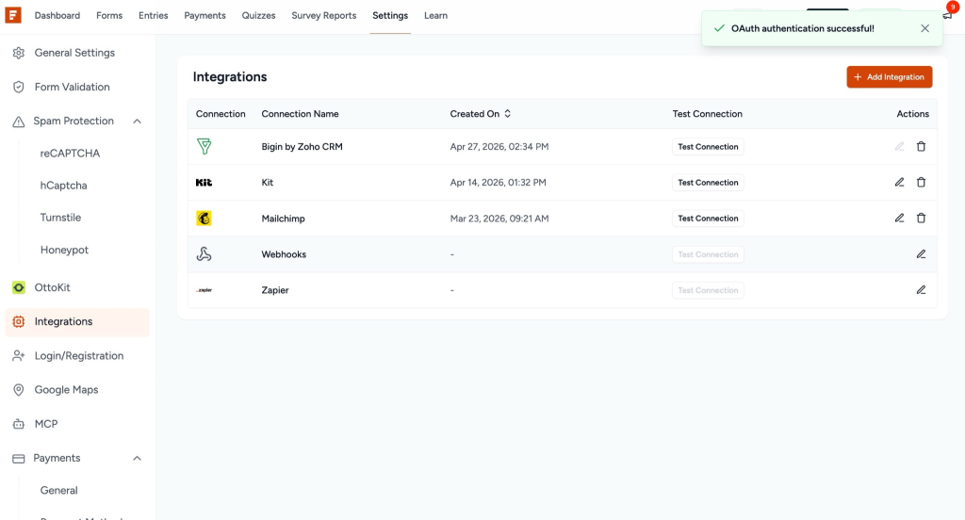Edit the Zapier integration
The height and width of the screenshot is (520, 965).
(921, 290)
